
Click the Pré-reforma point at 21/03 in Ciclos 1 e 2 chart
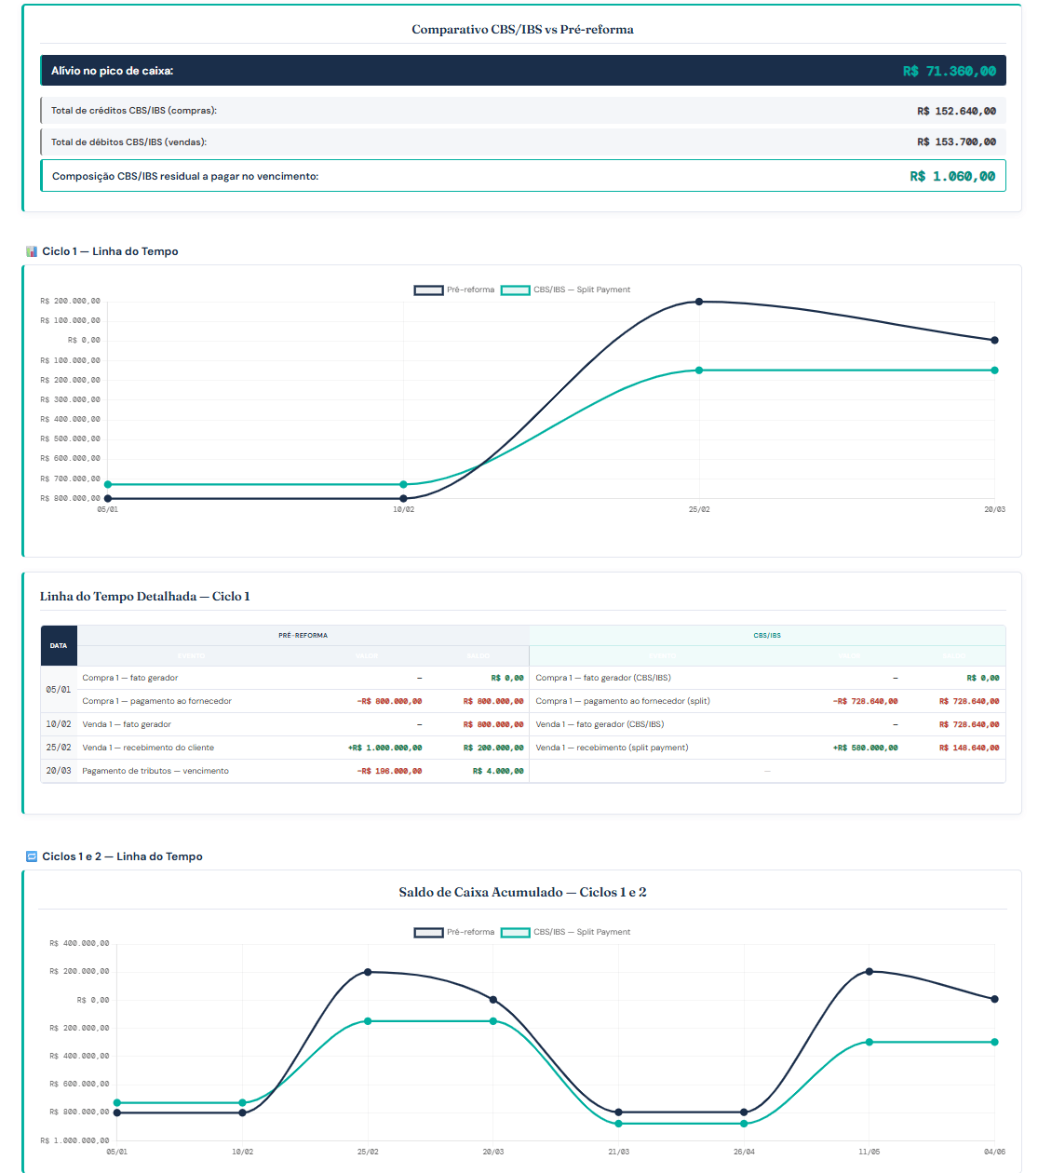[618, 1112]
